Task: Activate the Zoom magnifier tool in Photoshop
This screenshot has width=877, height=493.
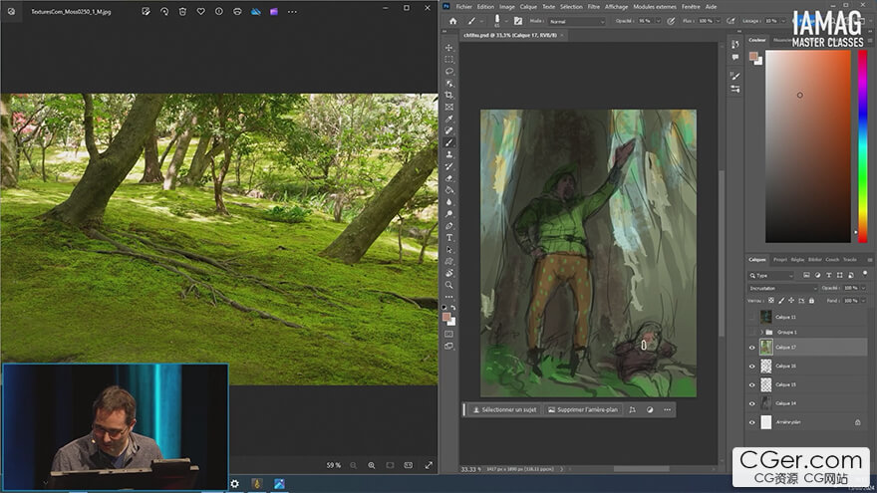Action: click(449, 285)
